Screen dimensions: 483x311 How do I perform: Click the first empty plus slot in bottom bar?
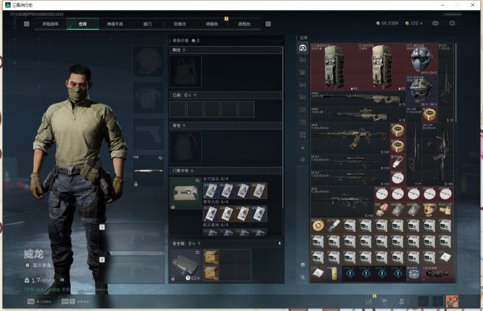(423, 301)
